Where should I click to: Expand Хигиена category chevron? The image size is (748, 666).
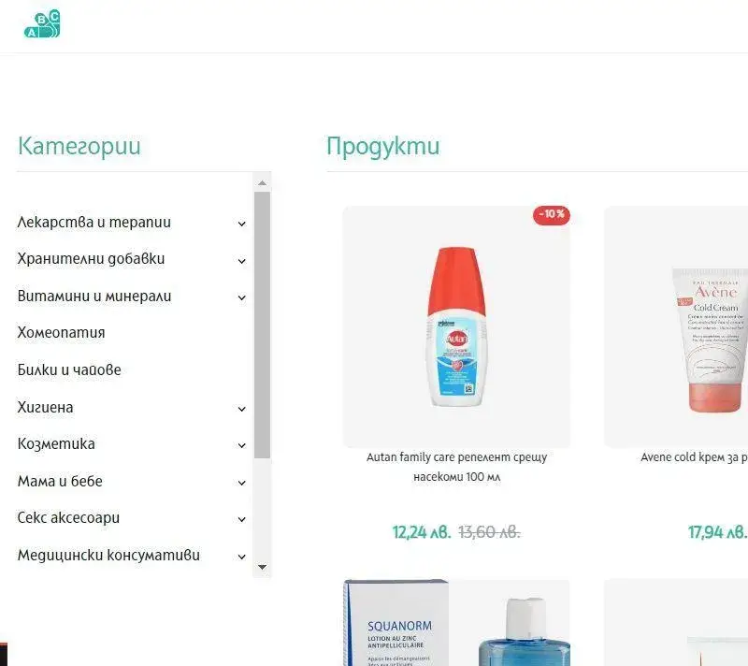coord(242,409)
